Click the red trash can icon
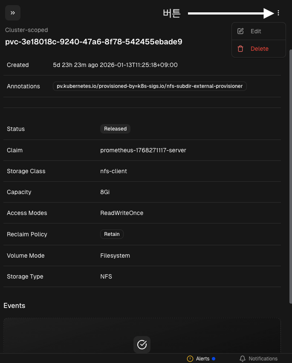The image size is (292, 363). coord(240,49)
